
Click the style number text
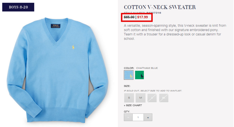tap(142, 13)
